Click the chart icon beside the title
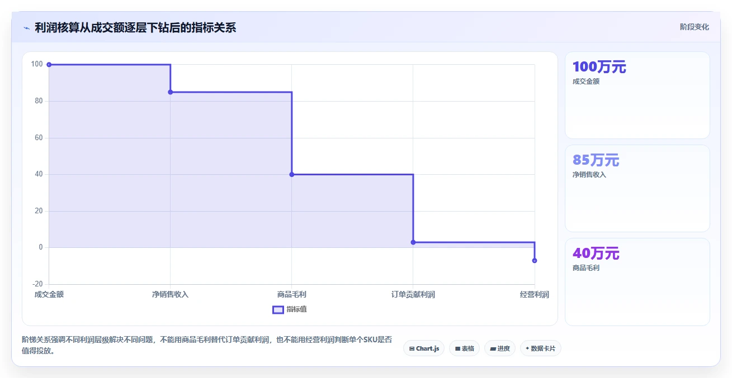The height and width of the screenshot is (378, 732). tap(26, 28)
